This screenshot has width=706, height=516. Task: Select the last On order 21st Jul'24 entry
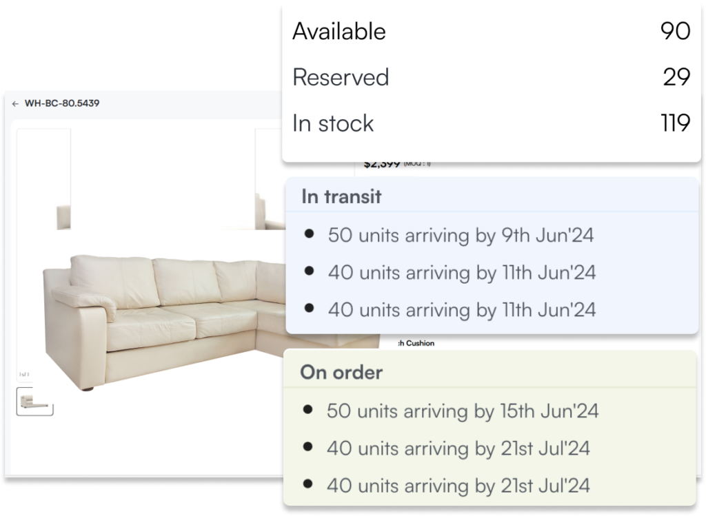(x=458, y=486)
